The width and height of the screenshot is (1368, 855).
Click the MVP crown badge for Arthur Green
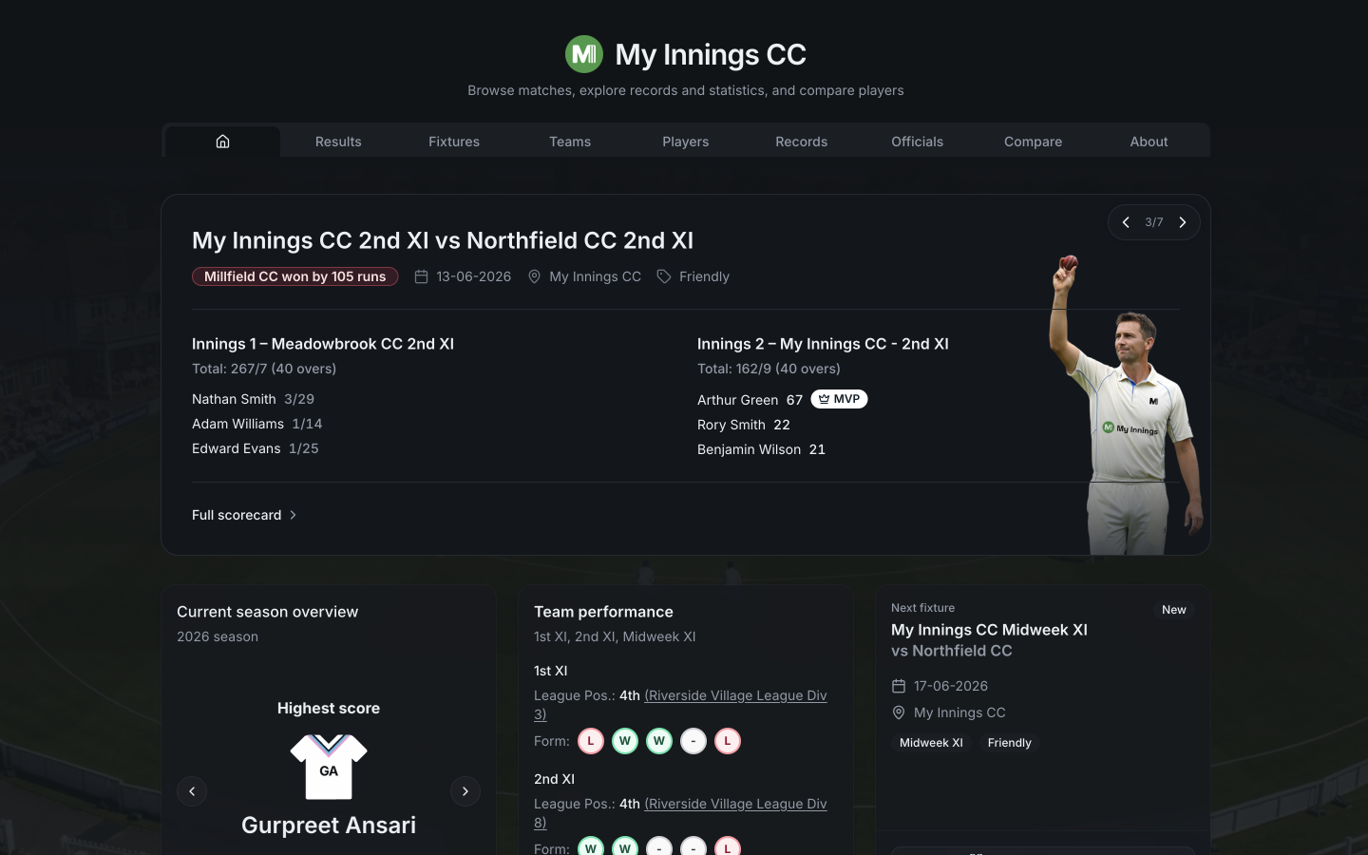pyautogui.click(x=839, y=399)
